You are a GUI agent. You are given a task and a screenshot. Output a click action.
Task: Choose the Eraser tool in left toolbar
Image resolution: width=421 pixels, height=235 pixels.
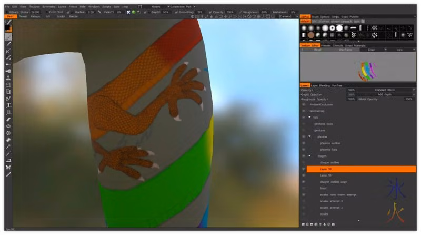(8, 119)
